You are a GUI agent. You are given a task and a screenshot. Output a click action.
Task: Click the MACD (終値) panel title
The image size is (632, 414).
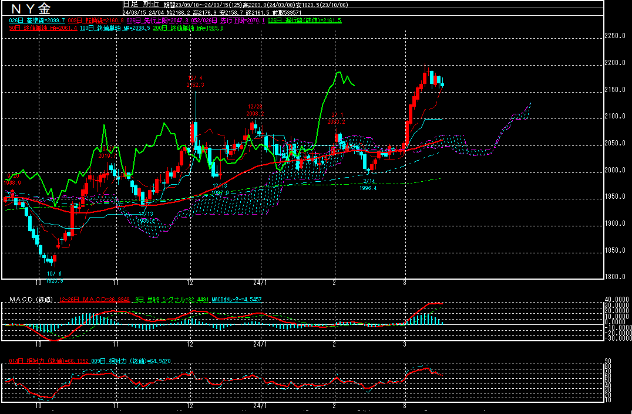(31, 300)
